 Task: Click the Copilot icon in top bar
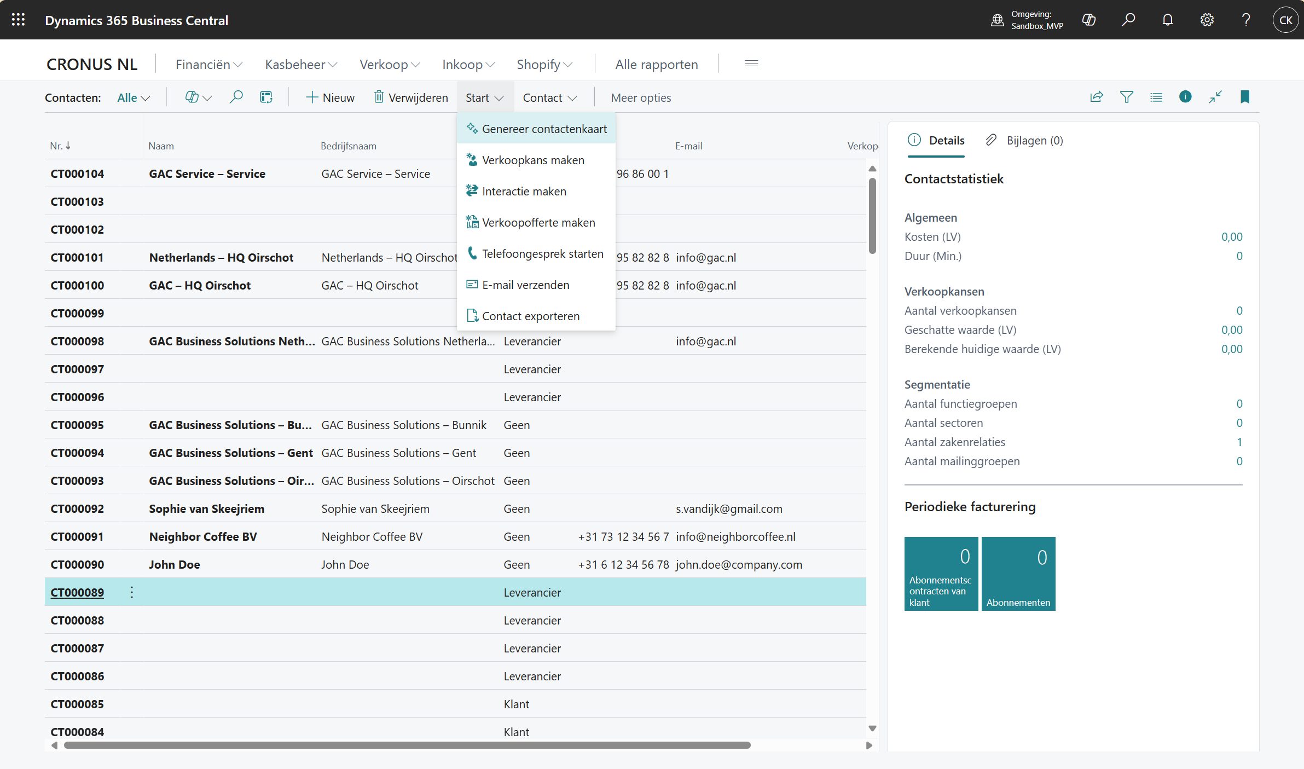(x=1088, y=20)
